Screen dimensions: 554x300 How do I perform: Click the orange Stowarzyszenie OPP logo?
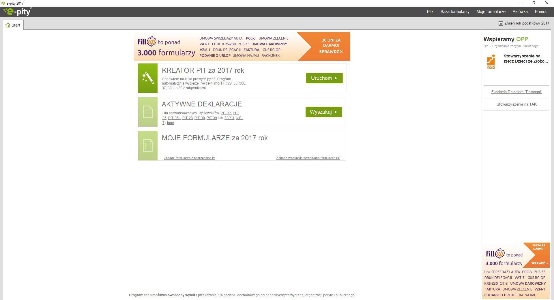[491, 61]
